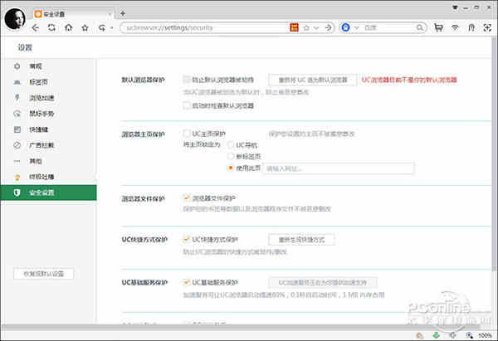Click the orange favicon on the settings tab
The image size is (498, 341).
point(38,14)
